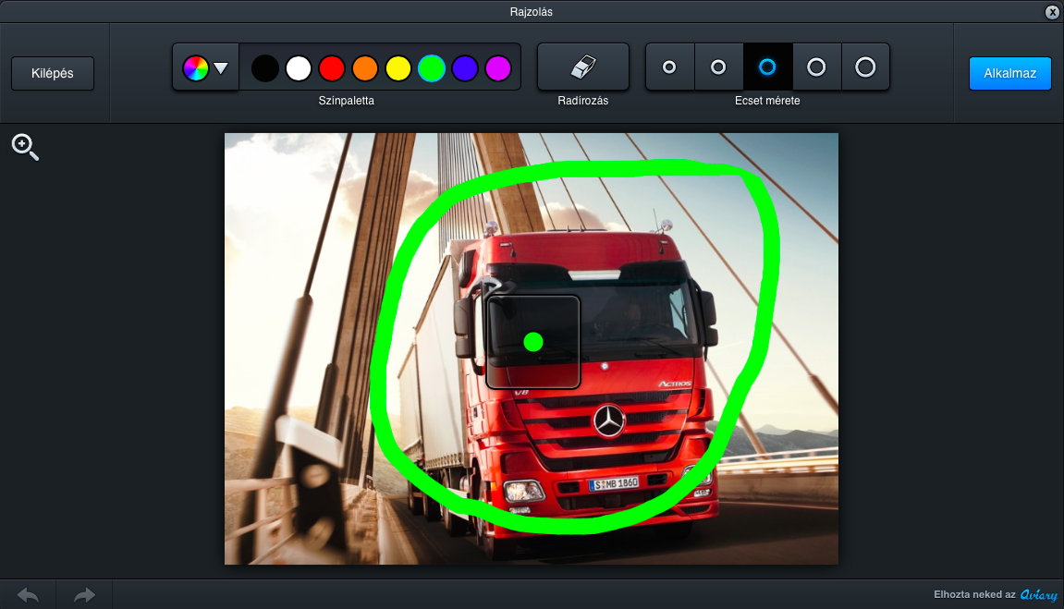
Task: Pick the magenta color swatch
Action: pyautogui.click(x=498, y=67)
